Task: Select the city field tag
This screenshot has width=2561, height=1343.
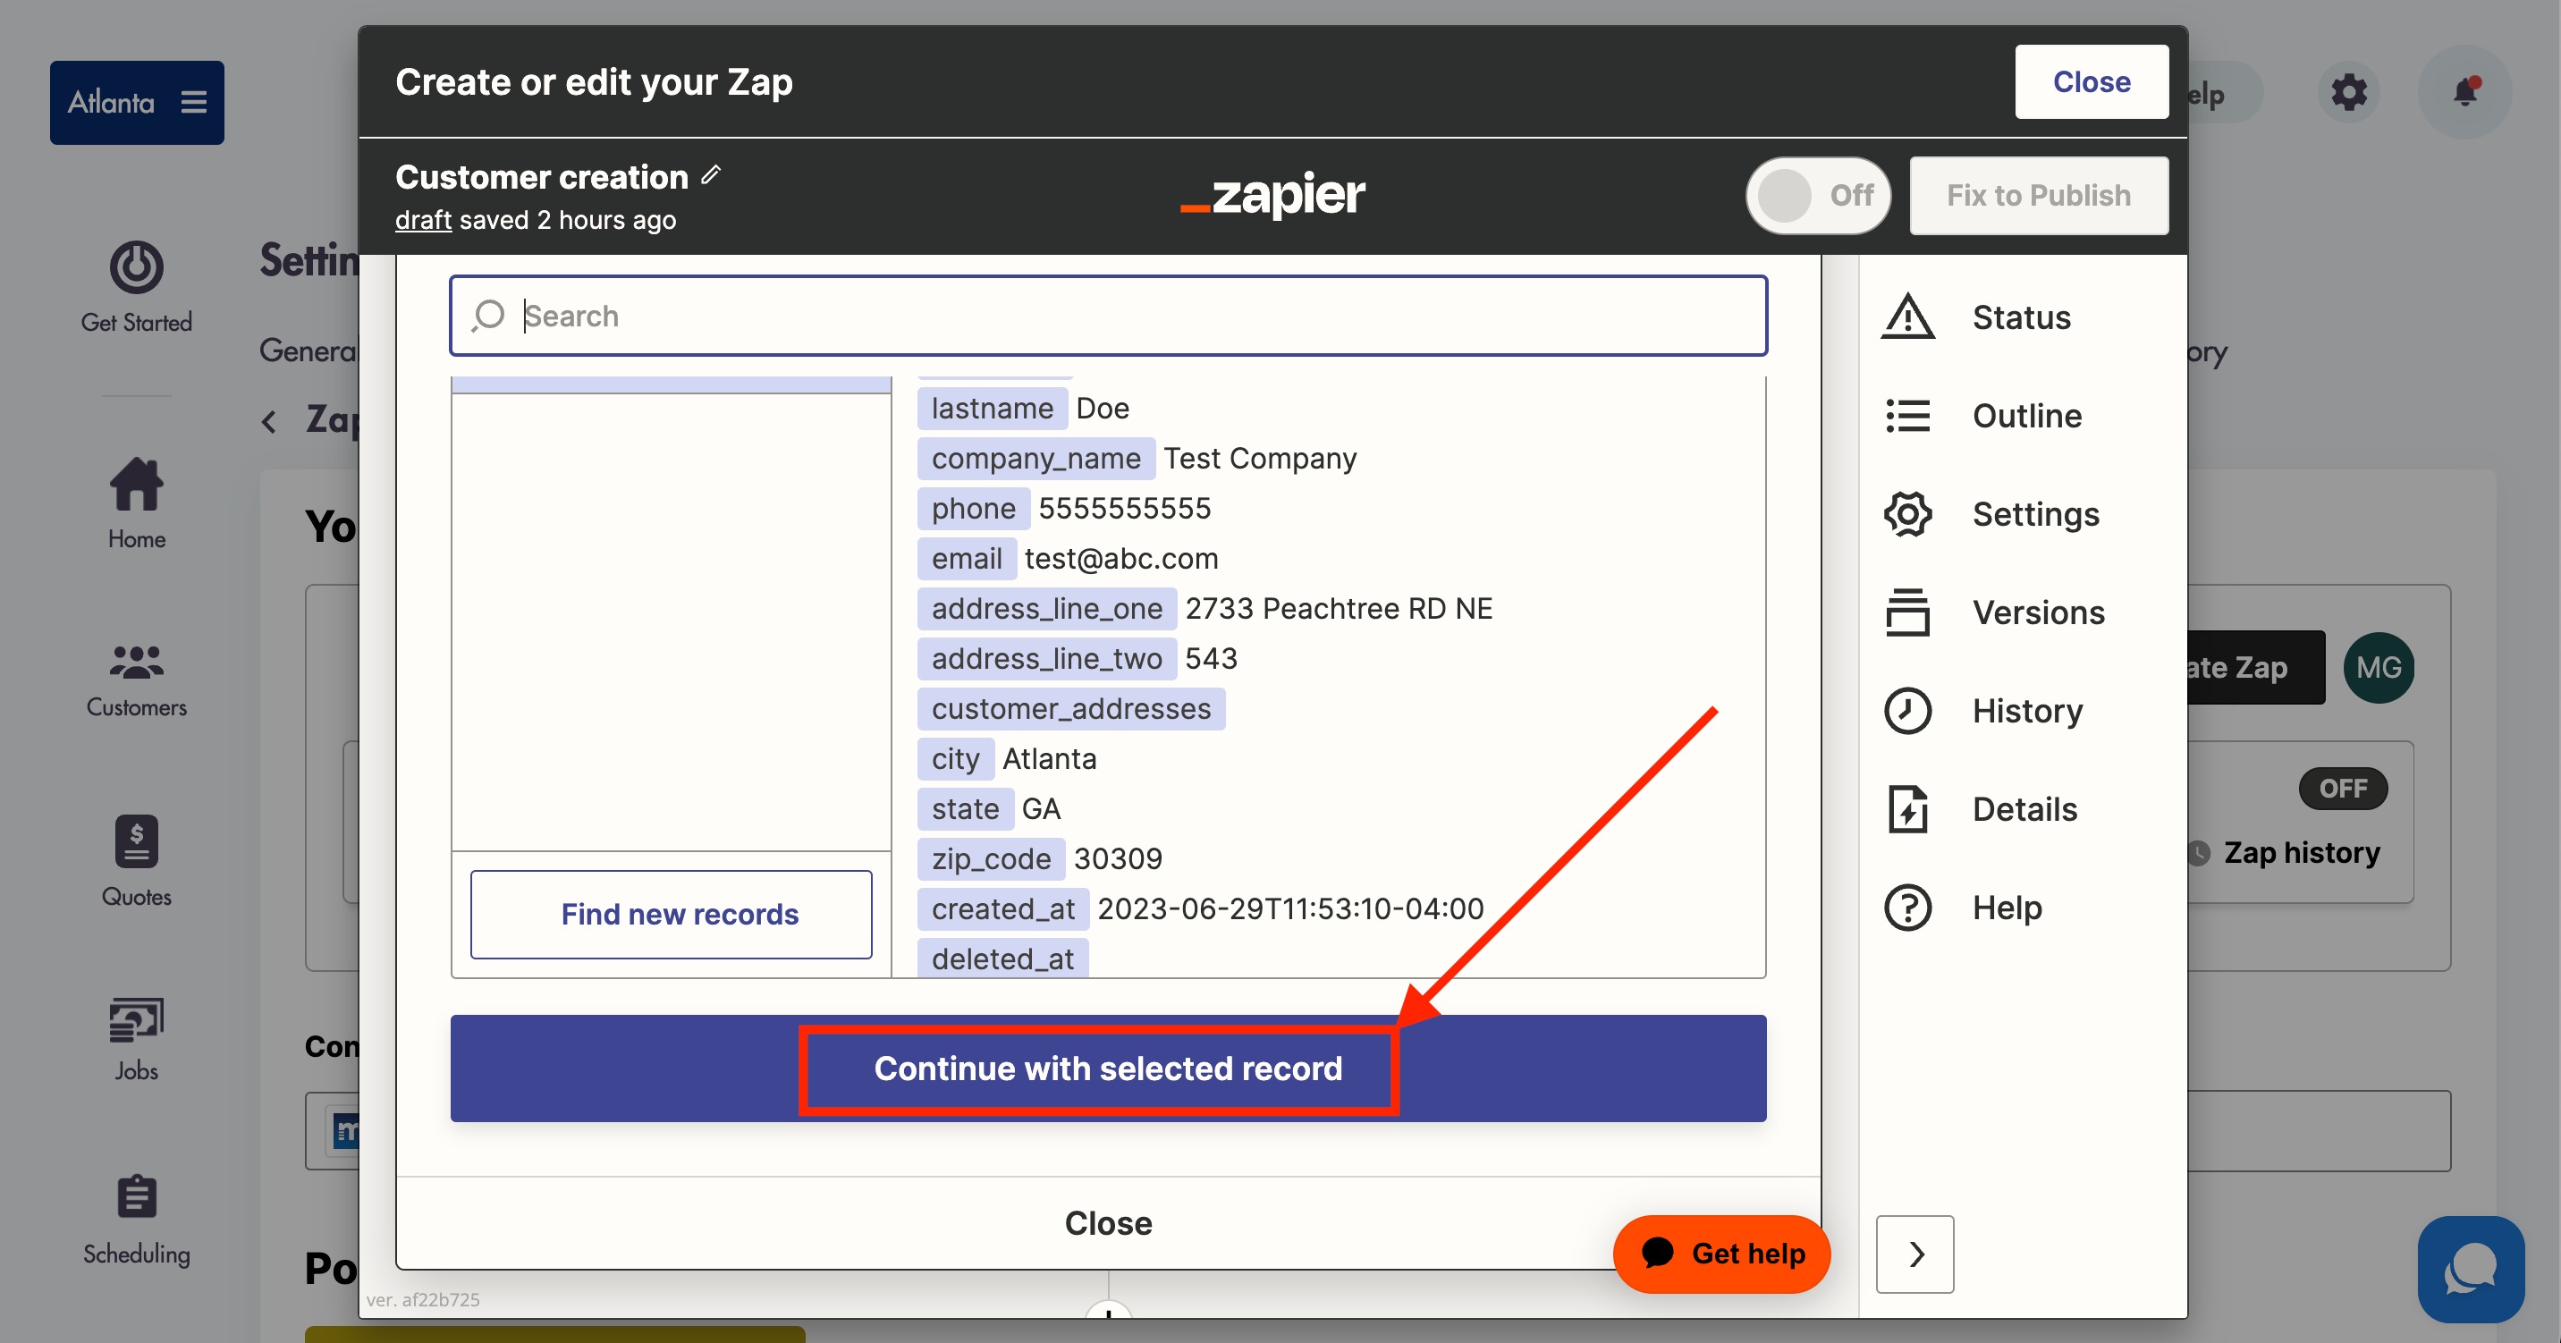Action: pos(954,758)
